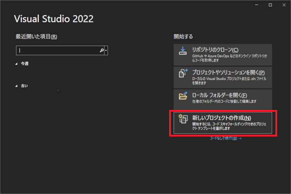Viewport: 291px width, 194px height.
Task: Collapse the 今週 group
Action: (x=16, y=64)
